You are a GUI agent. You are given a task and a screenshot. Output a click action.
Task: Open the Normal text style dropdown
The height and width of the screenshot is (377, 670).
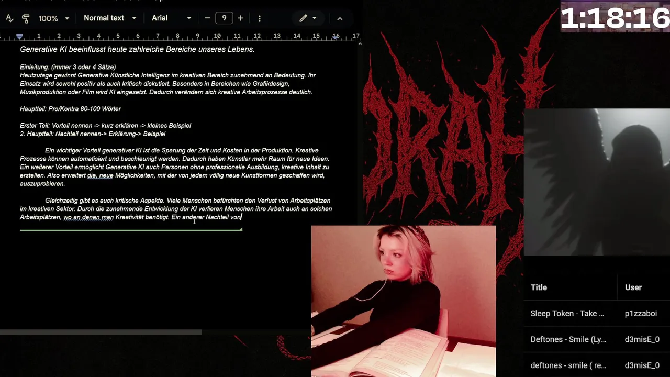tap(110, 18)
